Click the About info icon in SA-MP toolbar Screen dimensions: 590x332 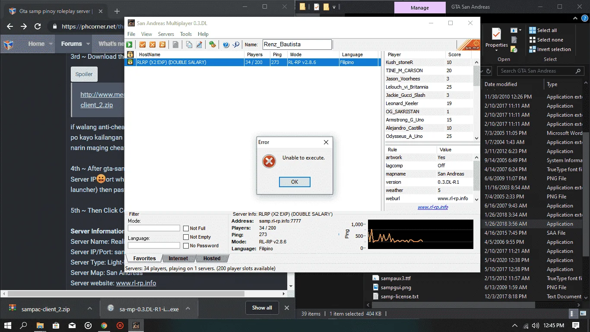coord(236,45)
